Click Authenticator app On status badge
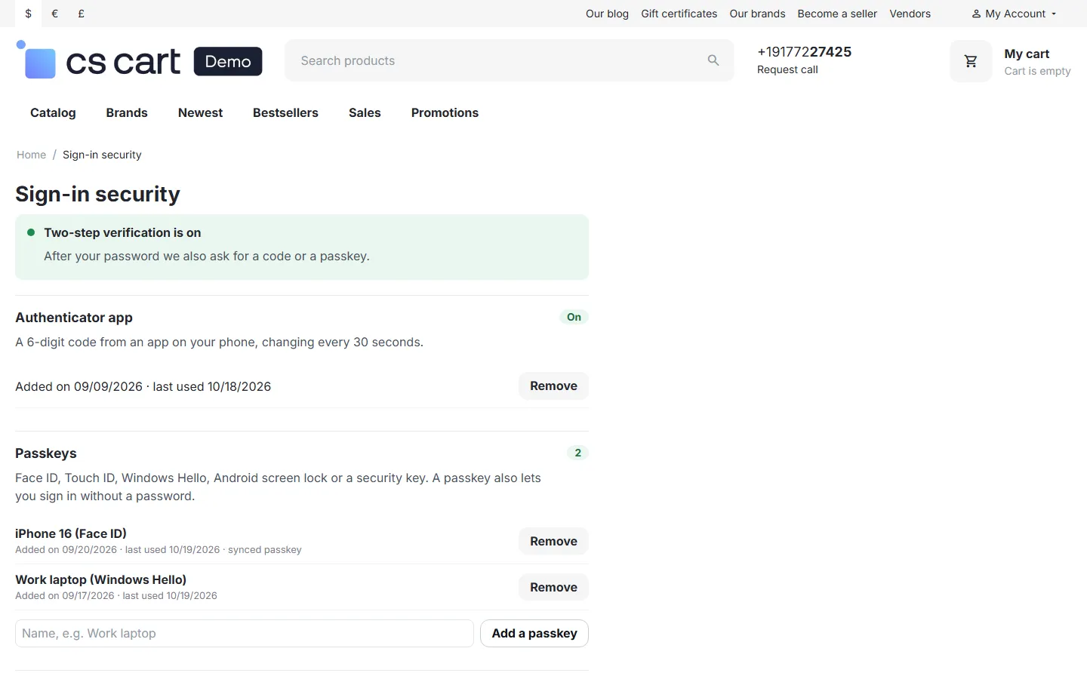Screen dimensions: 1087x679 (574, 317)
